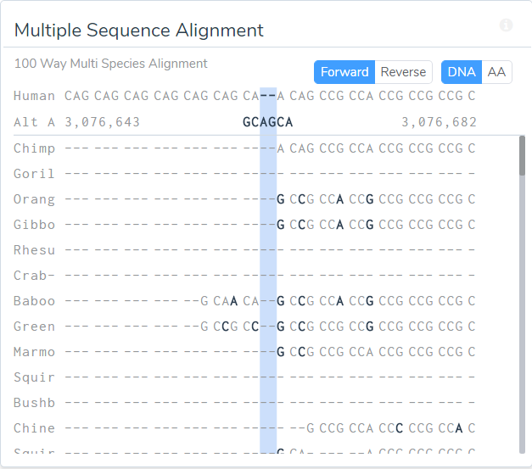Image resolution: width=532 pixels, height=469 pixels.
Task: Select the Gibbo species row label
Action: click(35, 225)
